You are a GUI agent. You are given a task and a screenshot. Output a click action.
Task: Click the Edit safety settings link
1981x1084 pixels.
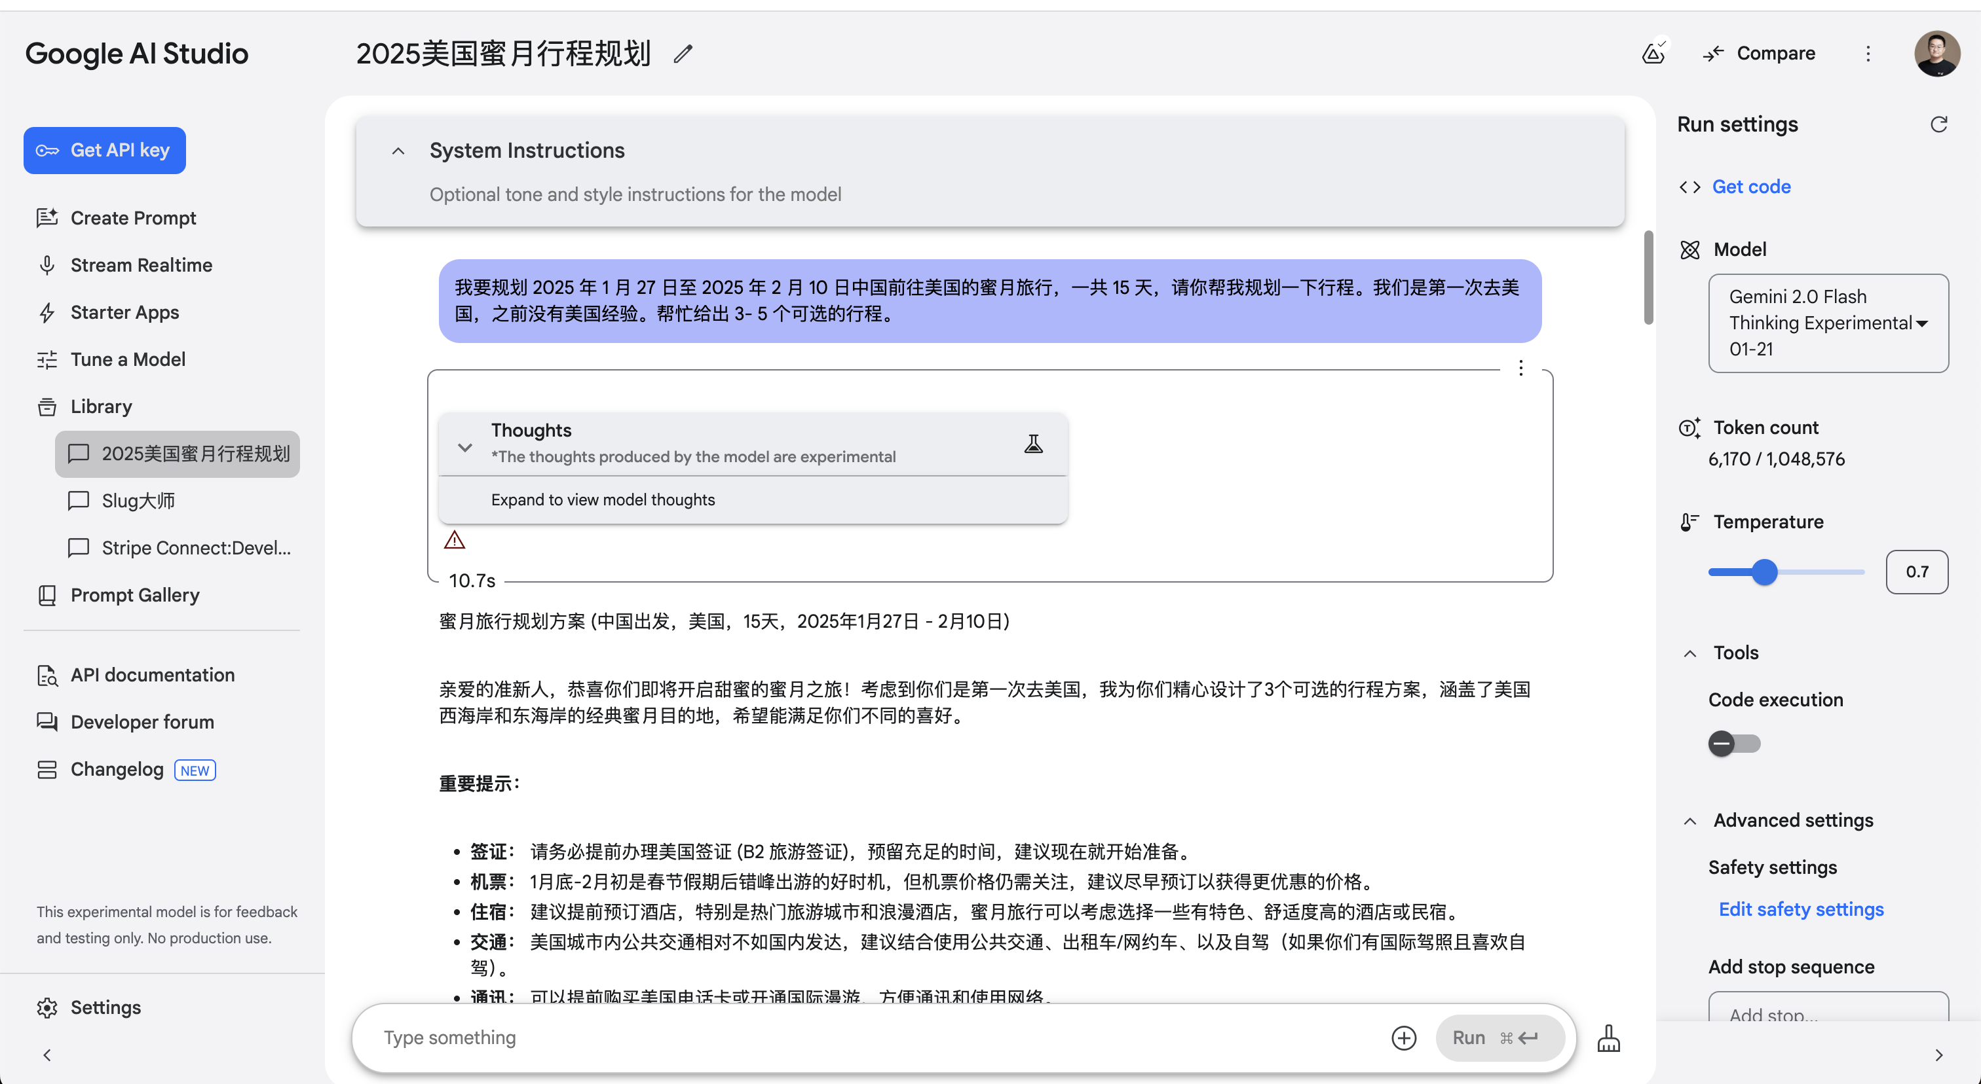point(1800,909)
